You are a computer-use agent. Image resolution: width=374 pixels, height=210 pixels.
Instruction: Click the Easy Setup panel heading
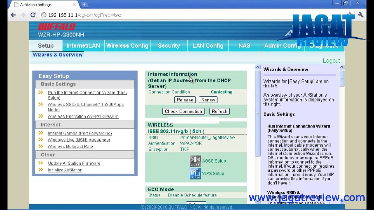54,76
